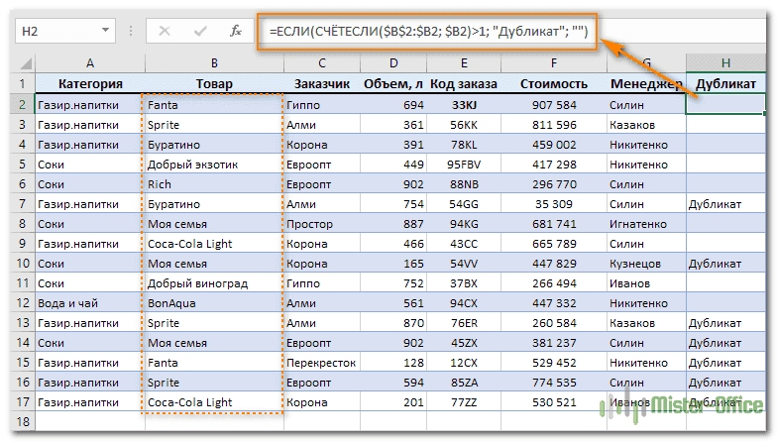Image resolution: width=777 pixels, height=442 pixels.
Task: Click the 'Игнатенко' manager cell
Action: 644,224
